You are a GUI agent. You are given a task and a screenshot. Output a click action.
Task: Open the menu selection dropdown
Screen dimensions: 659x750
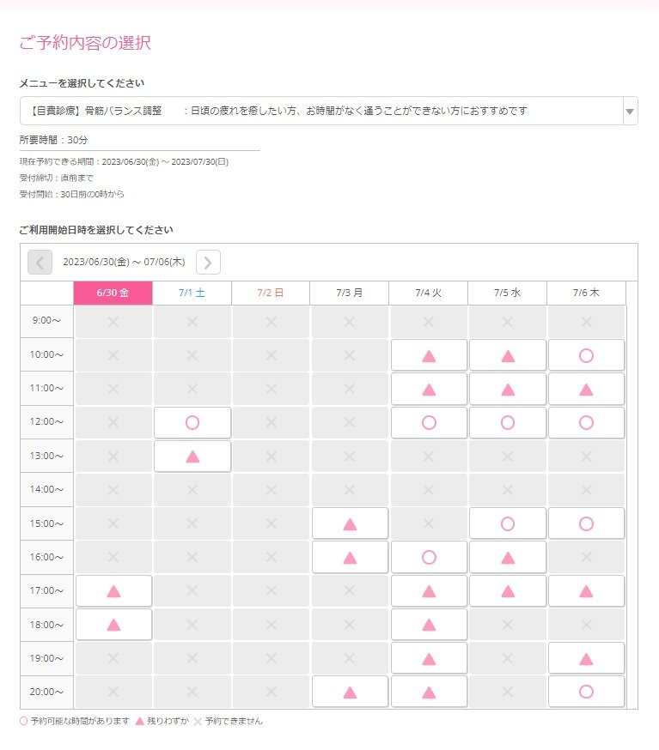(x=318, y=111)
